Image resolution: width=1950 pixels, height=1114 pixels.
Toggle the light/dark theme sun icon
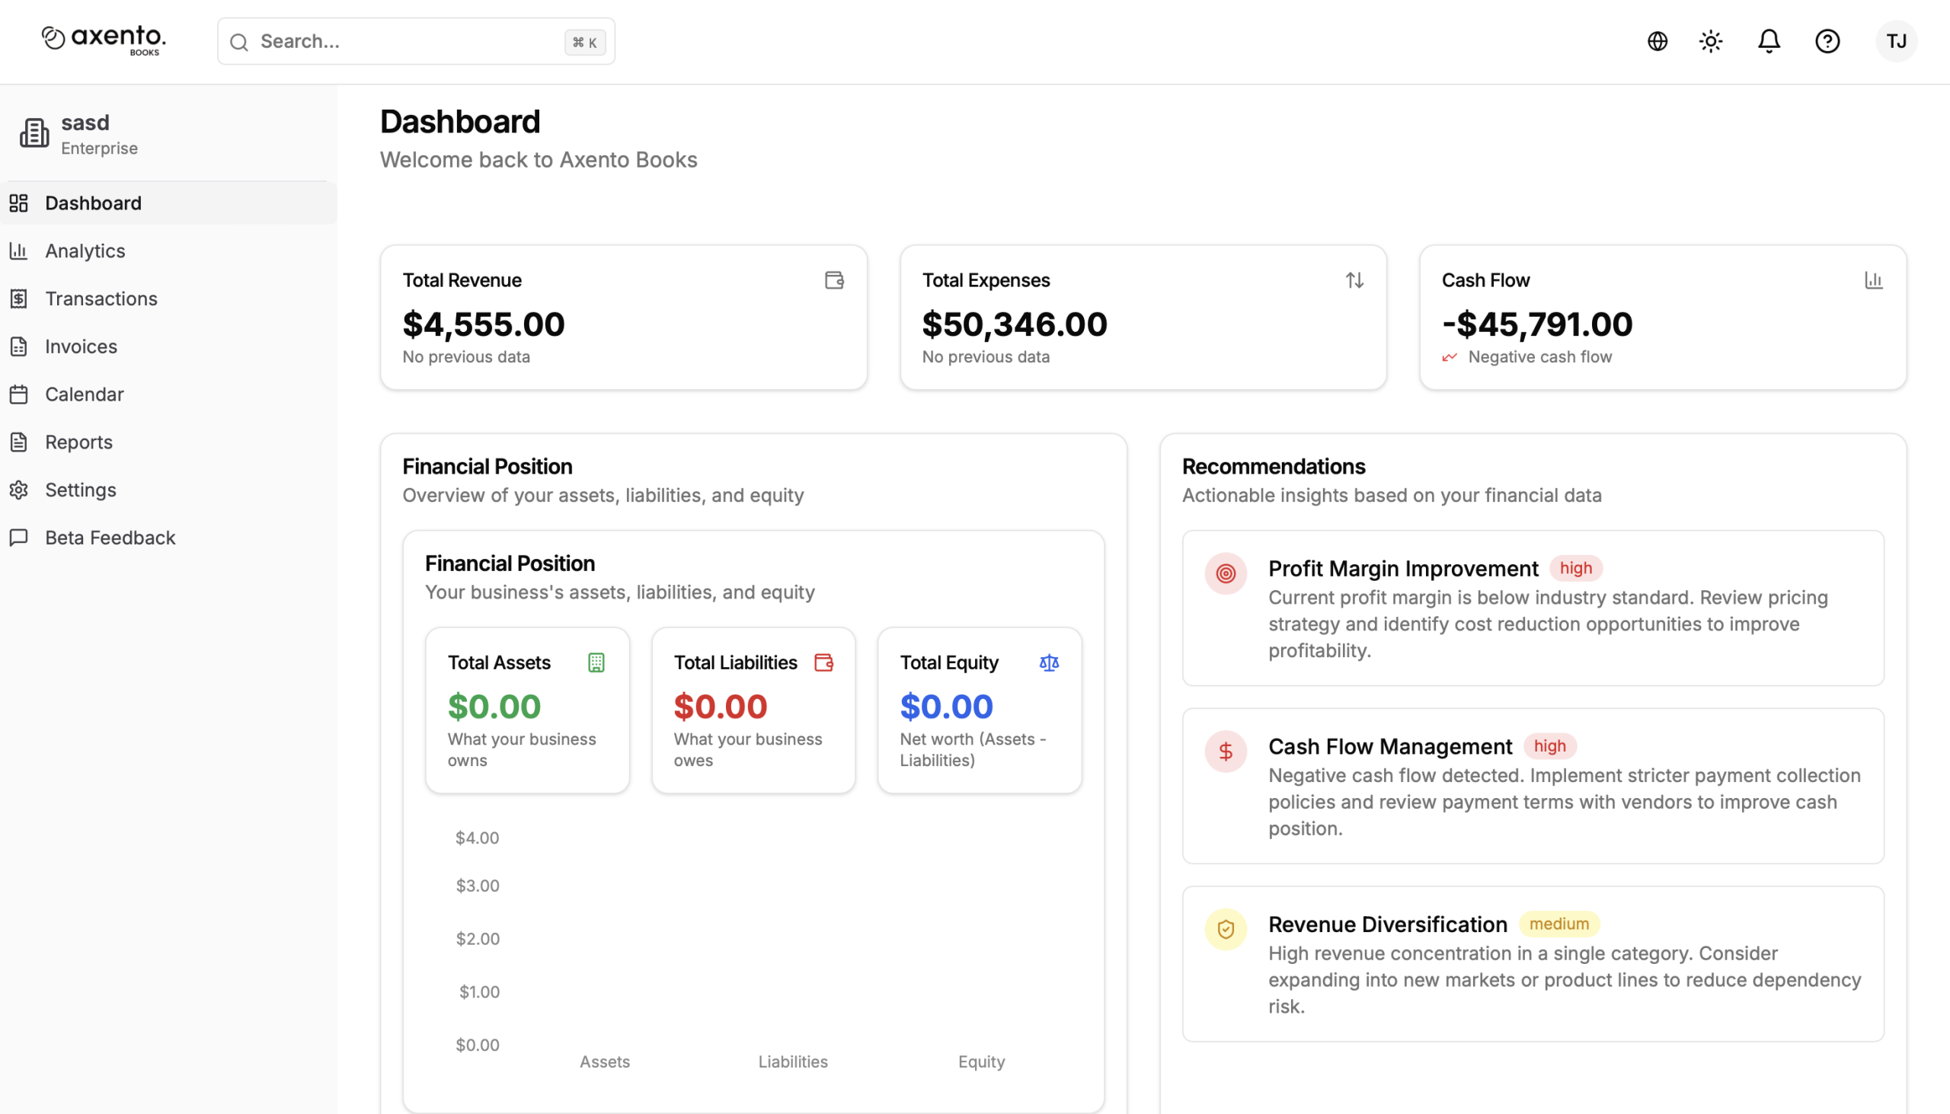point(1711,41)
